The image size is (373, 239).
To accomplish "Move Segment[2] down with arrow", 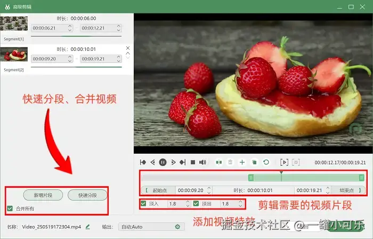I will [128, 58].
